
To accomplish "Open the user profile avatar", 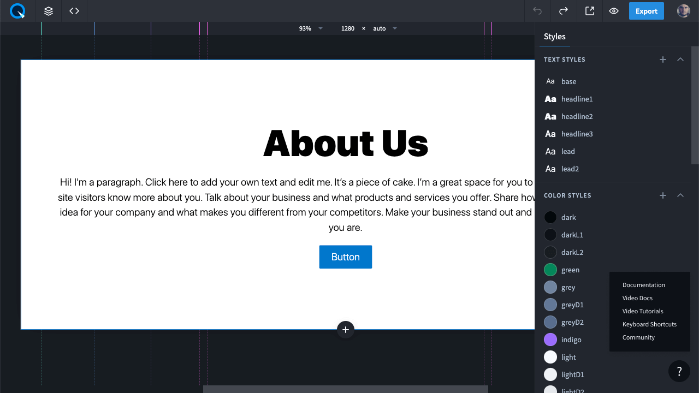I will (683, 11).
